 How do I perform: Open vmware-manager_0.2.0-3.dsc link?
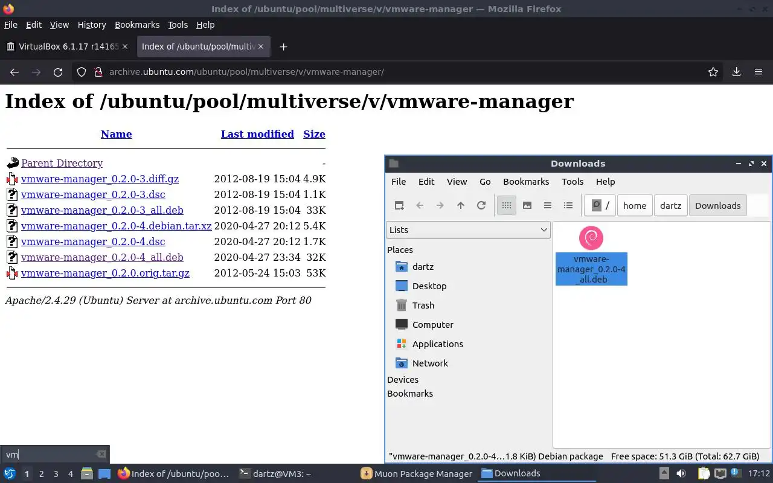[x=93, y=194]
